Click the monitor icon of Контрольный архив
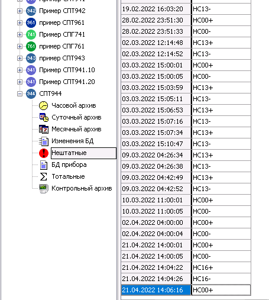Viewport: 269px width, 300px height. [44, 189]
